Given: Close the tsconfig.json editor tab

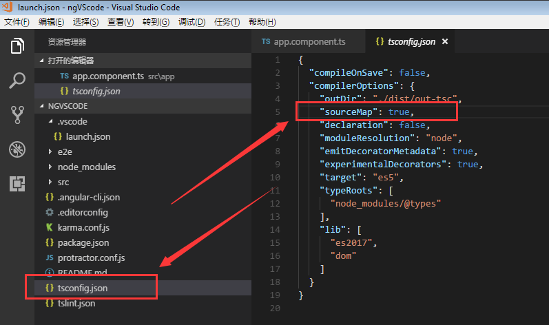Looking at the screenshot, I should [x=445, y=41].
